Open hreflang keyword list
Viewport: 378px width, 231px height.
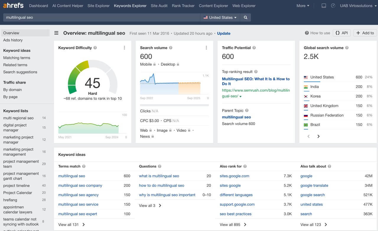pyautogui.click(x=10, y=200)
